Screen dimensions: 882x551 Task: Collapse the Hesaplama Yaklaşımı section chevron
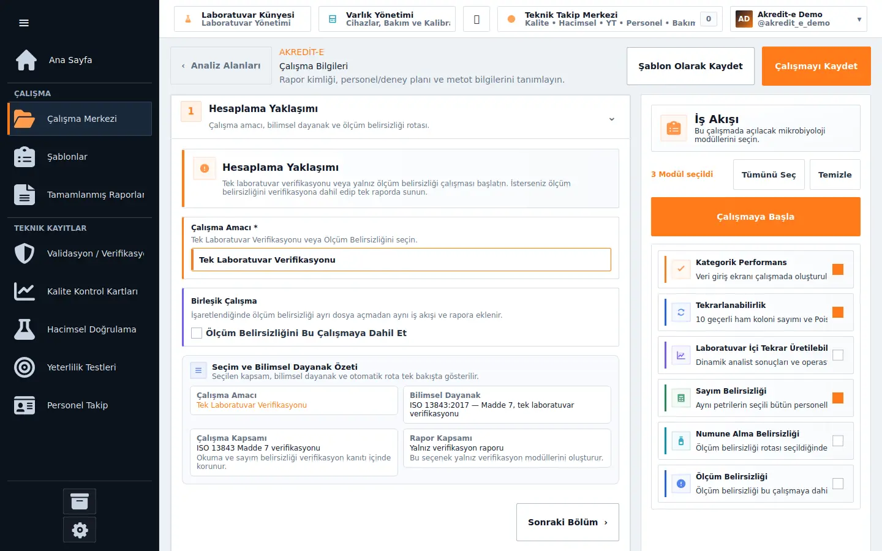pos(611,119)
